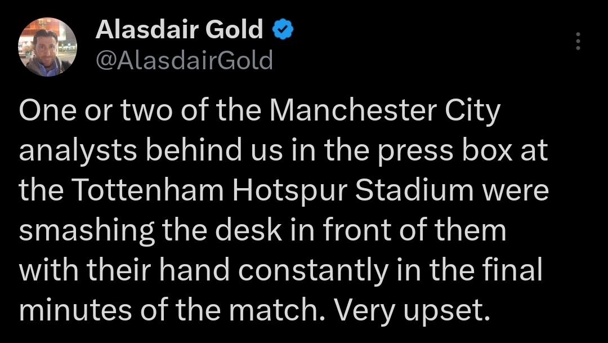
Task: Open the three-dot more options menu
Action: point(578,41)
